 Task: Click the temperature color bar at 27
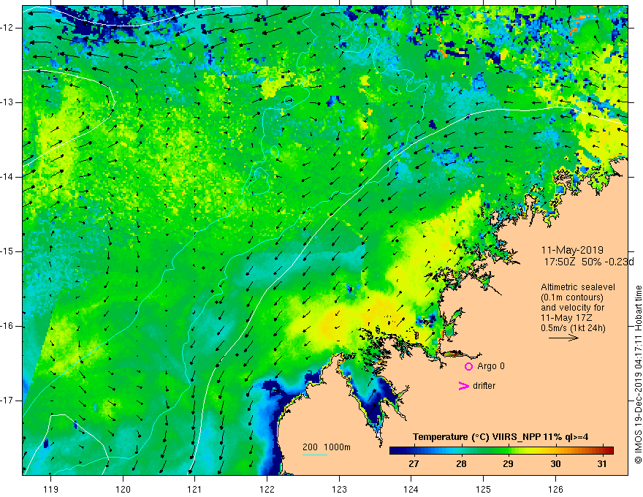pos(414,450)
